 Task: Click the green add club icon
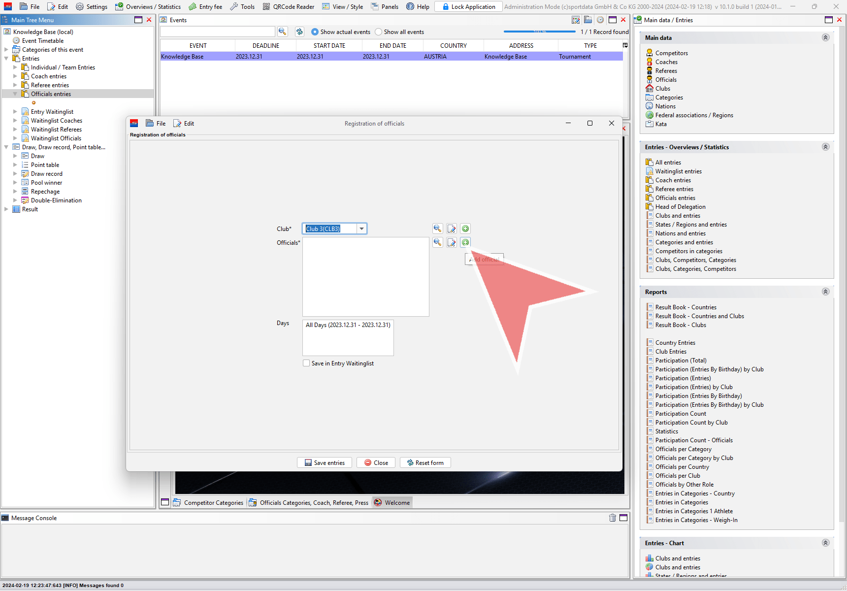click(465, 229)
